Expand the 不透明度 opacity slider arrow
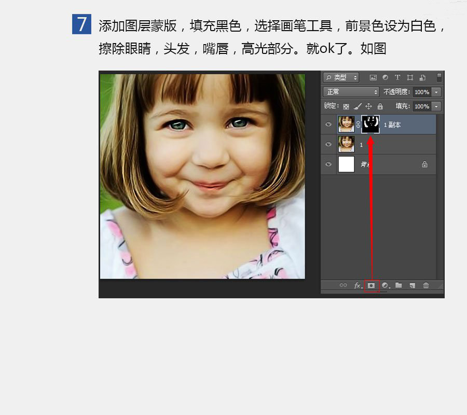Screen dimensions: 467x415 point(436,92)
